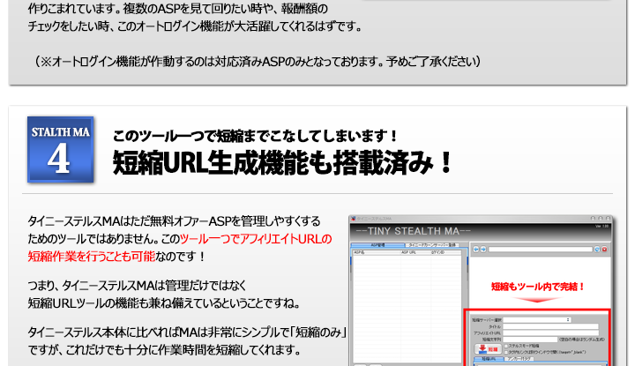The height and width of the screenshot is (366, 635).
Task: Click the red text 短縮作業を行うことも可能
Action: click(x=92, y=257)
